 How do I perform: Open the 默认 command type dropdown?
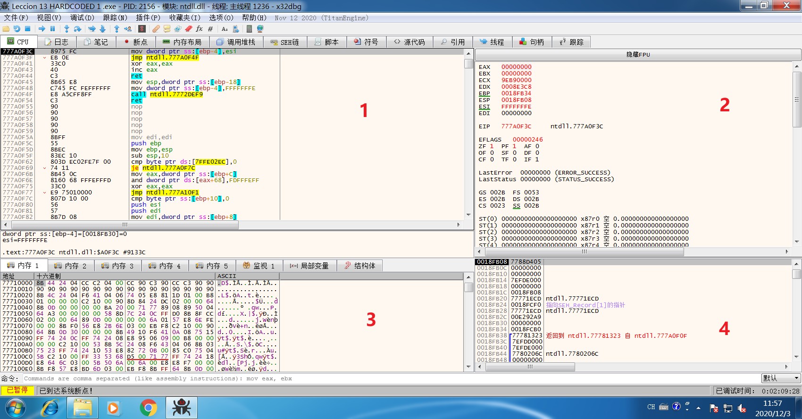pyautogui.click(x=781, y=378)
